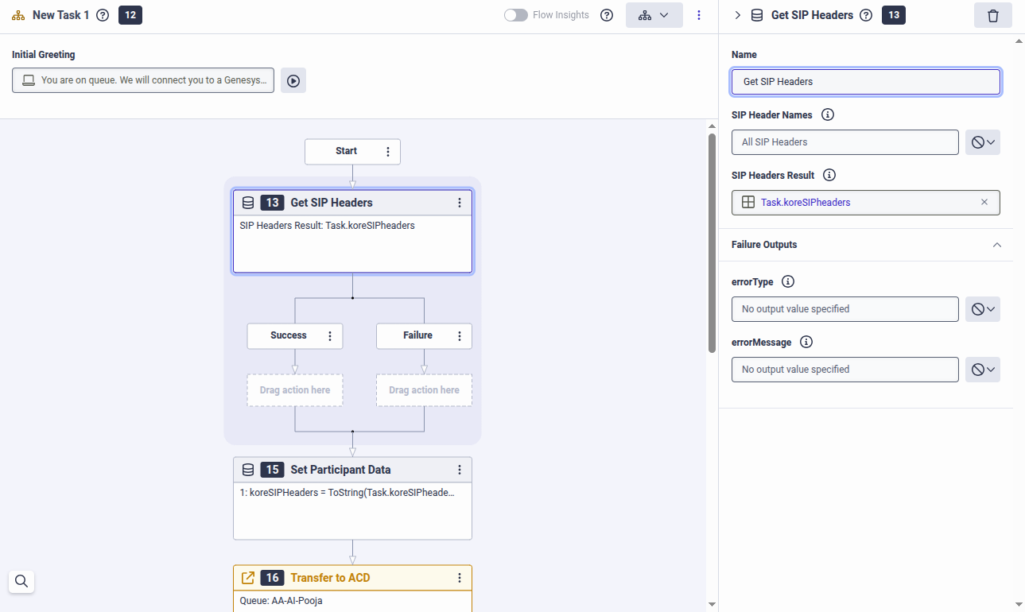This screenshot has width=1025, height=612.
Task: Show info for errorType field
Action: point(788,281)
